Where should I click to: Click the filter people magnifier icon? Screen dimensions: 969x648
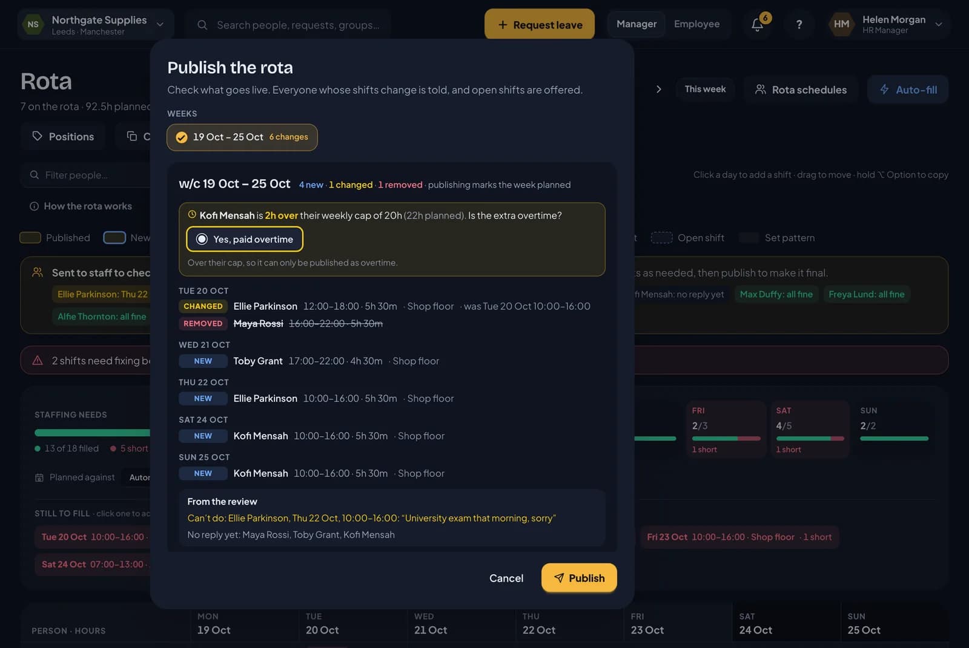pyautogui.click(x=35, y=175)
